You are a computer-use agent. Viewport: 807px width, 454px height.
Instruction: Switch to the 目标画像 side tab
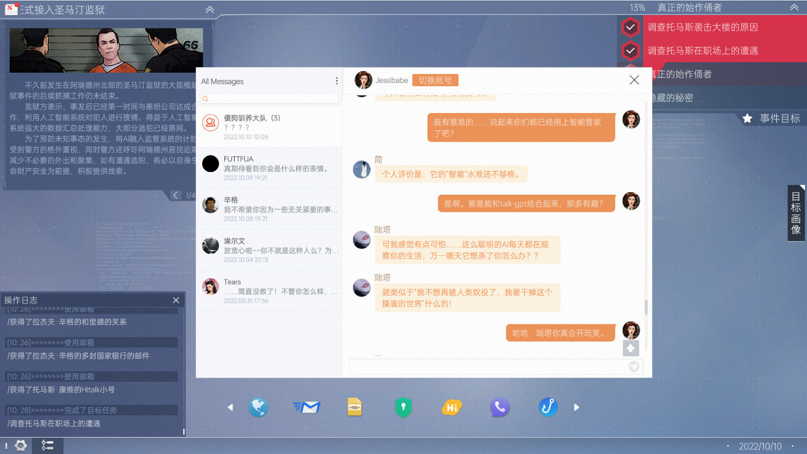[x=796, y=213]
